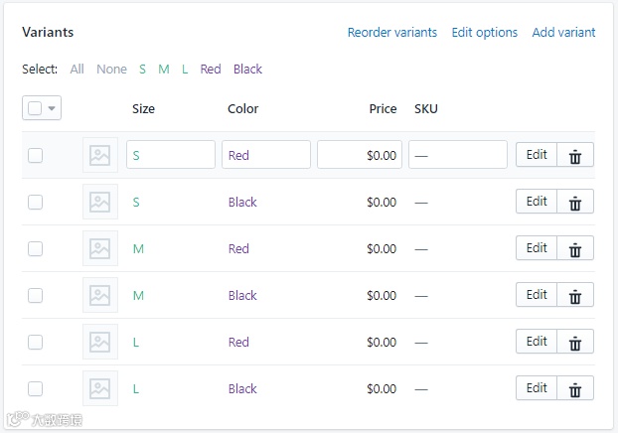Click Edit button for S Black variant
The height and width of the screenshot is (433, 618).
537,202
